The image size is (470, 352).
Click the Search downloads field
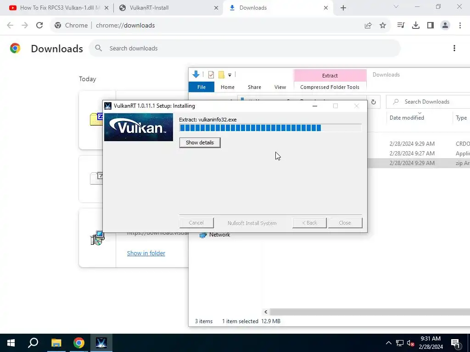point(245,48)
